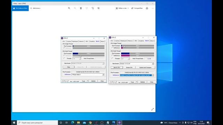Open the Reference processor dropdown in CPU-Z
Viewport: 223px width, 125px height.
[137, 75]
